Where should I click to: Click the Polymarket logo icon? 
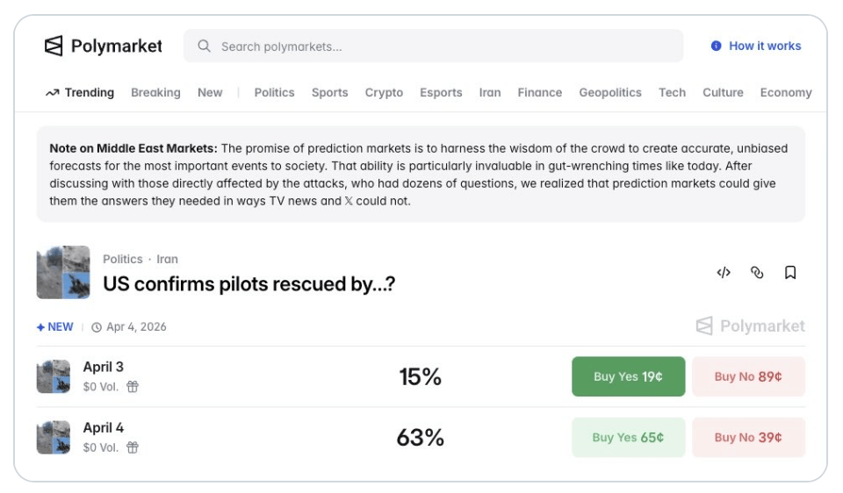click(x=54, y=46)
